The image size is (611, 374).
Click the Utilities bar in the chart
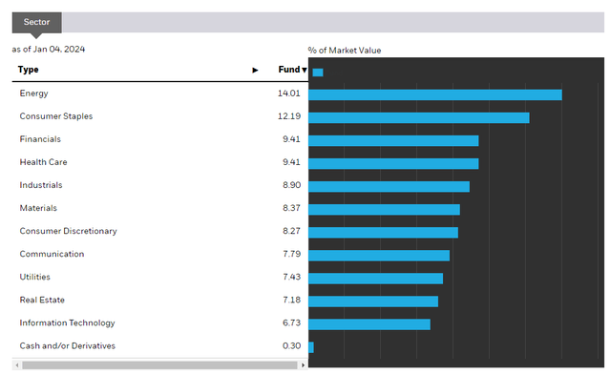point(375,279)
